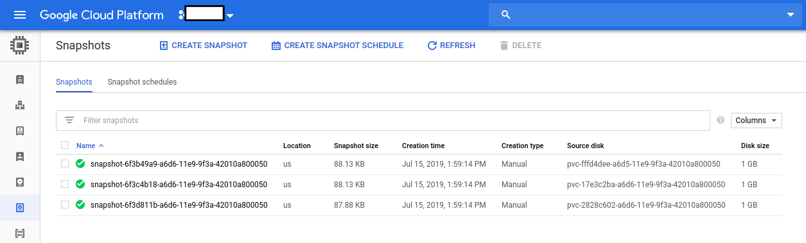
Task: Click the Location column header
Action: click(297, 146)
